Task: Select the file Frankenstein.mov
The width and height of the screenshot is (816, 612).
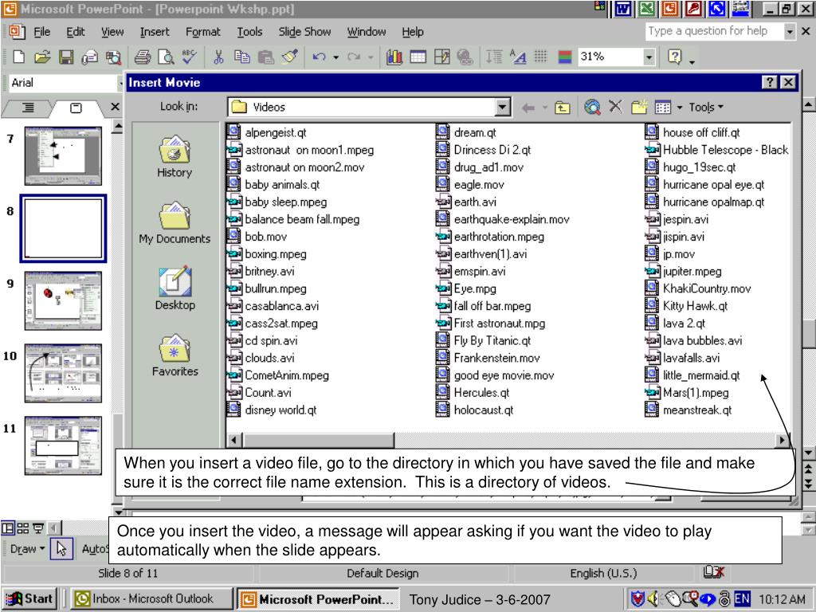Action: (x=488, y=358)
